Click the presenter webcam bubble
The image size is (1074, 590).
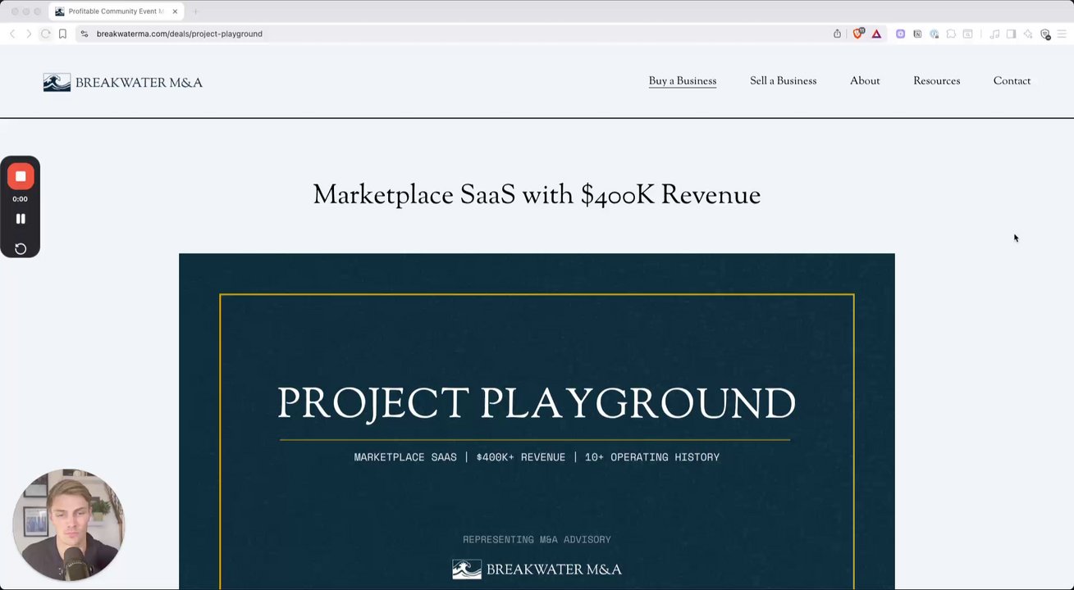pos(68,524)
